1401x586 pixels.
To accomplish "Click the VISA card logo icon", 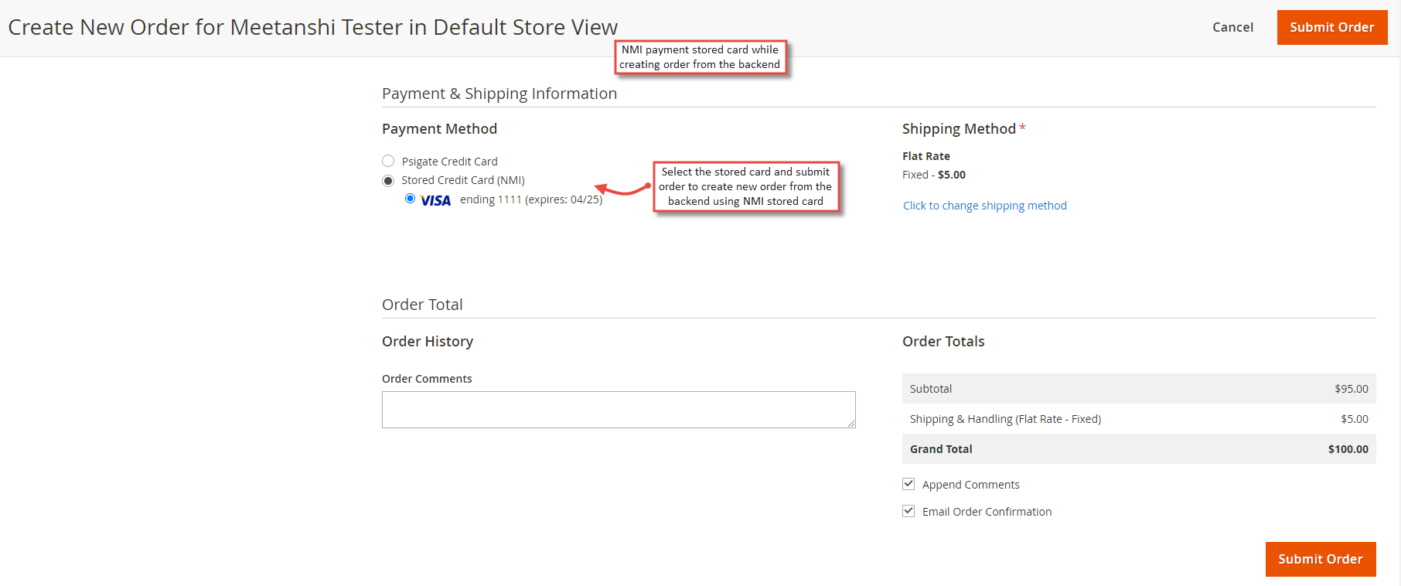I will (x=435, y=200).
